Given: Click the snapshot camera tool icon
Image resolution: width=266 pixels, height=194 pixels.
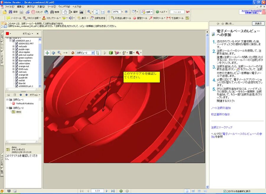Looking at the screenshot, I should pyautogui.click(x=82, y=12).
